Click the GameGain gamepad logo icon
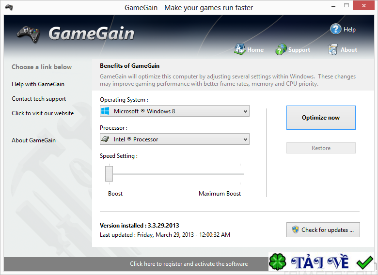This screenshot has height=275, width=378. (29, 34)
